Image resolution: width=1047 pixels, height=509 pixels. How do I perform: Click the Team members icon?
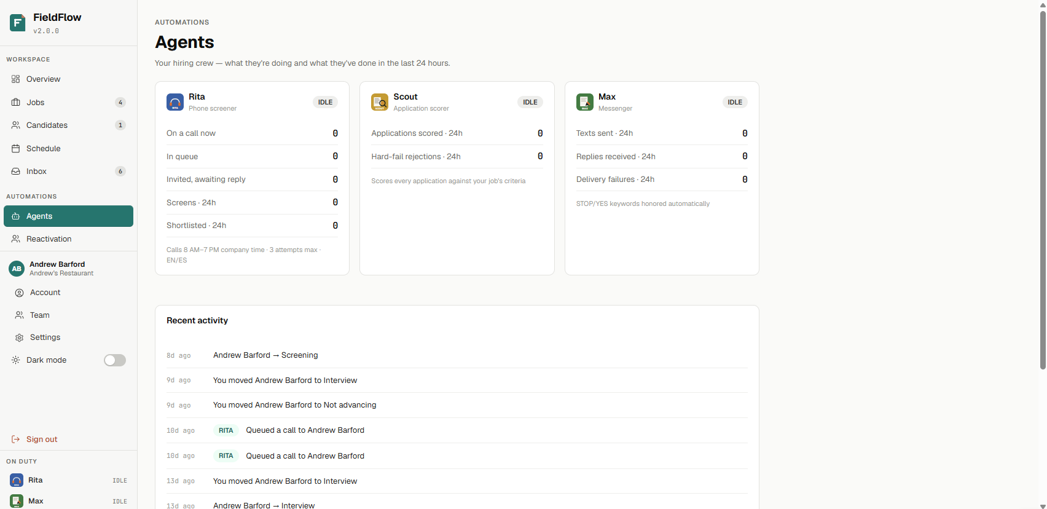pos(20,315)
